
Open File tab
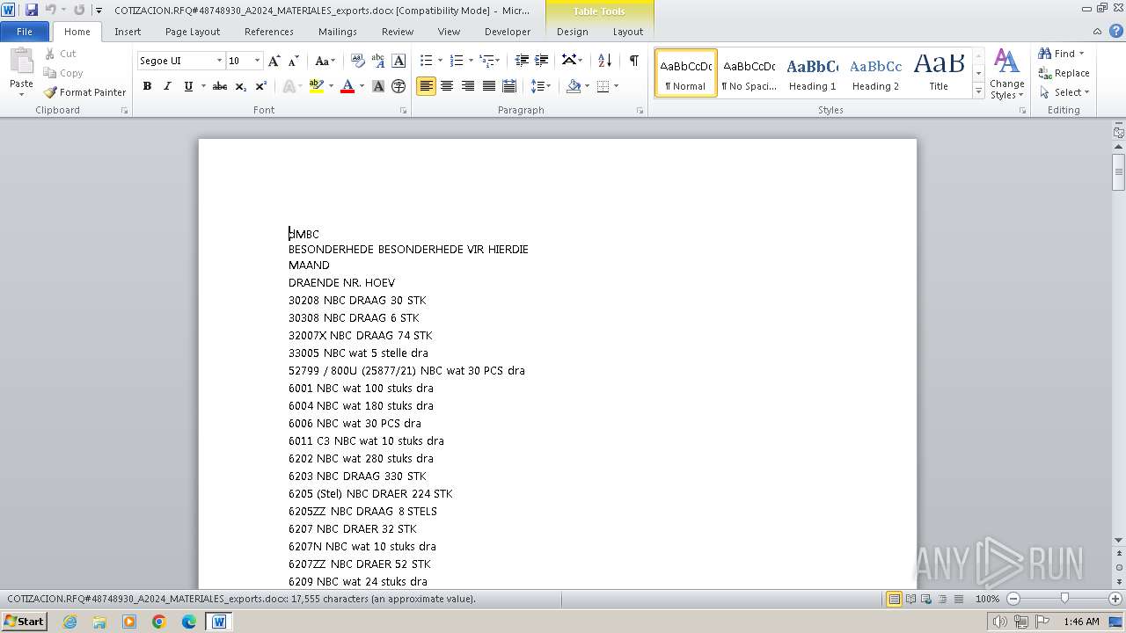pos(25,32)
